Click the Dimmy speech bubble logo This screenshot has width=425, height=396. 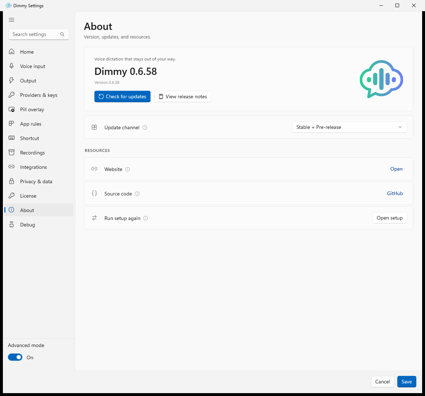[x=381, y=79]
